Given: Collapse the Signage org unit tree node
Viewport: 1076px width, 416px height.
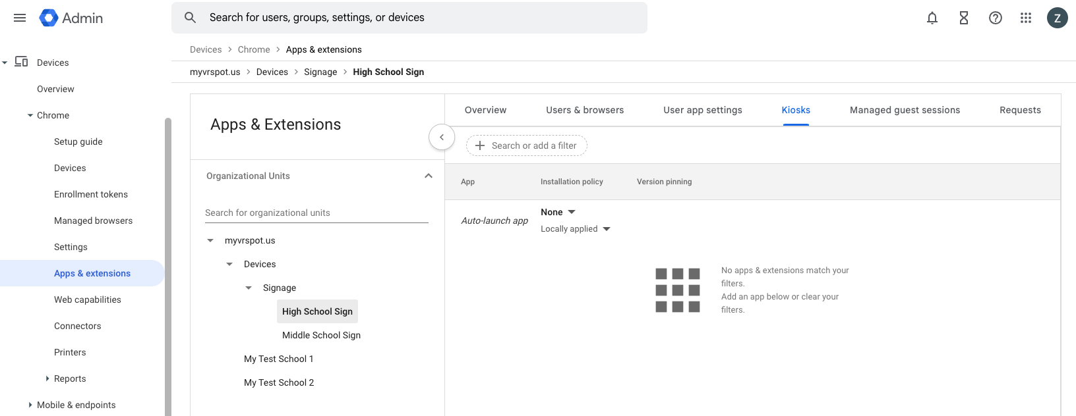Looking at the screenshot, I should point(249,288).
